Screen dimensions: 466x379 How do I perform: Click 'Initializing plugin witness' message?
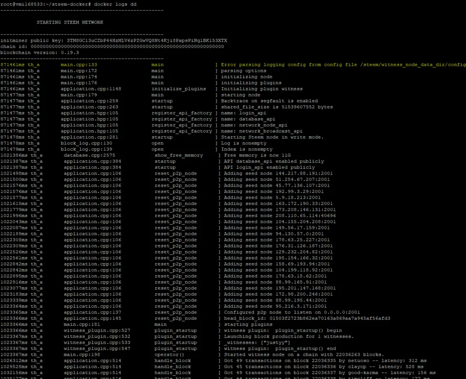262,89
